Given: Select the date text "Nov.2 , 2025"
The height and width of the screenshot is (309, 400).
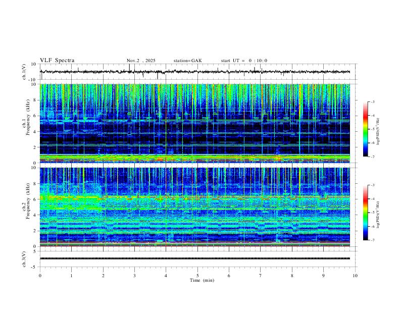Looking at the screenshot, I should 141,61.
